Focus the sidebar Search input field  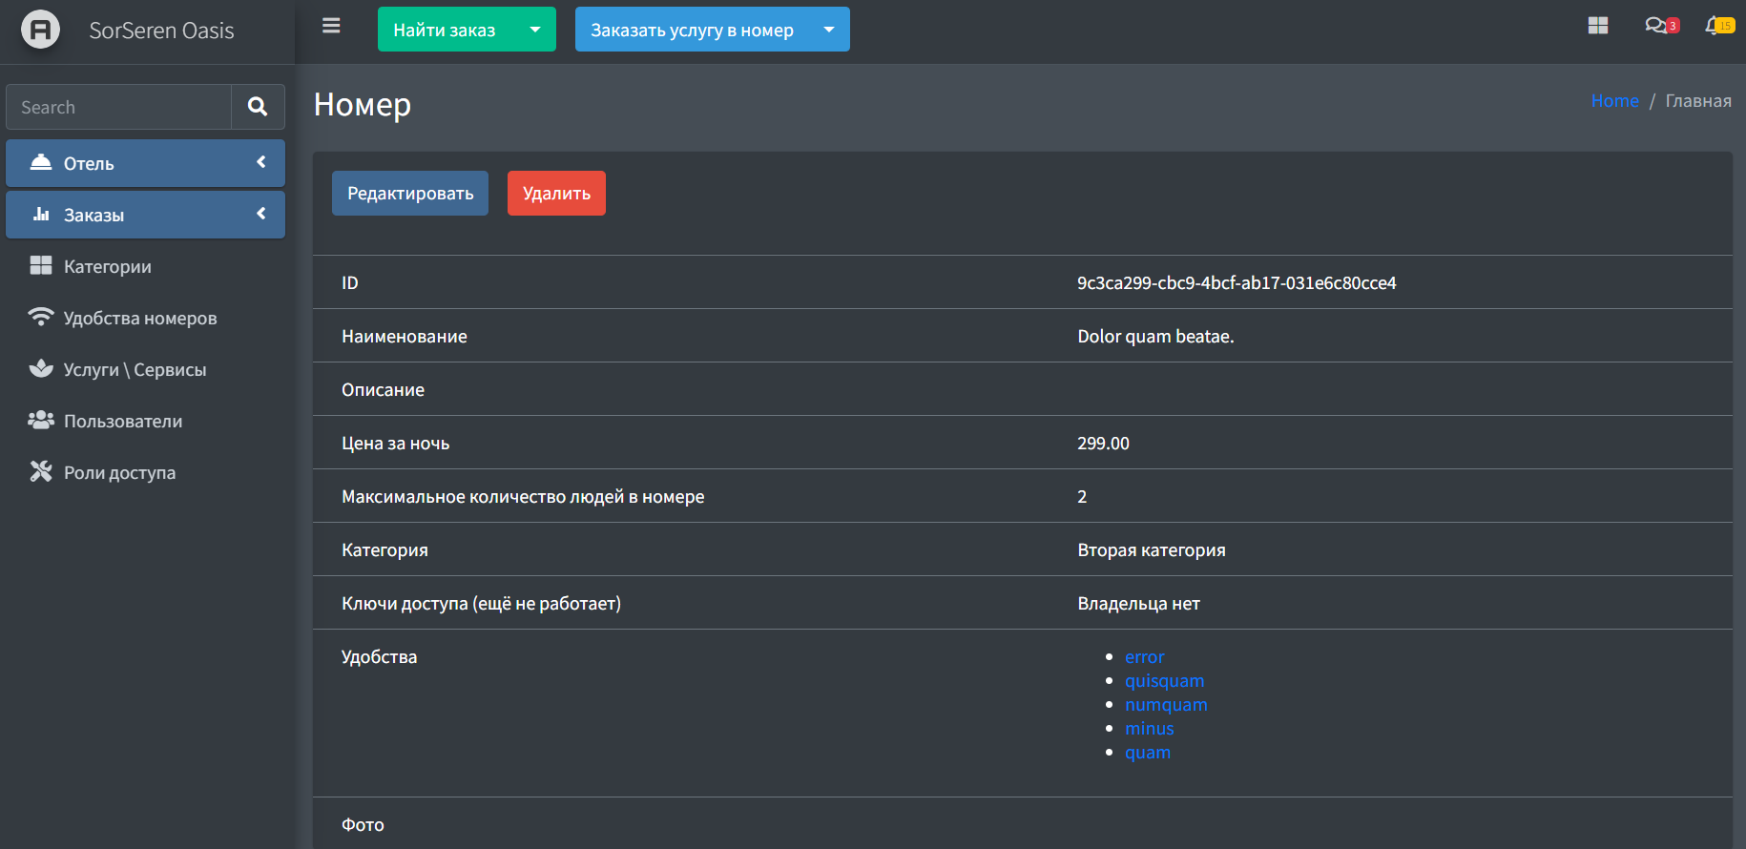click(119, 107)
